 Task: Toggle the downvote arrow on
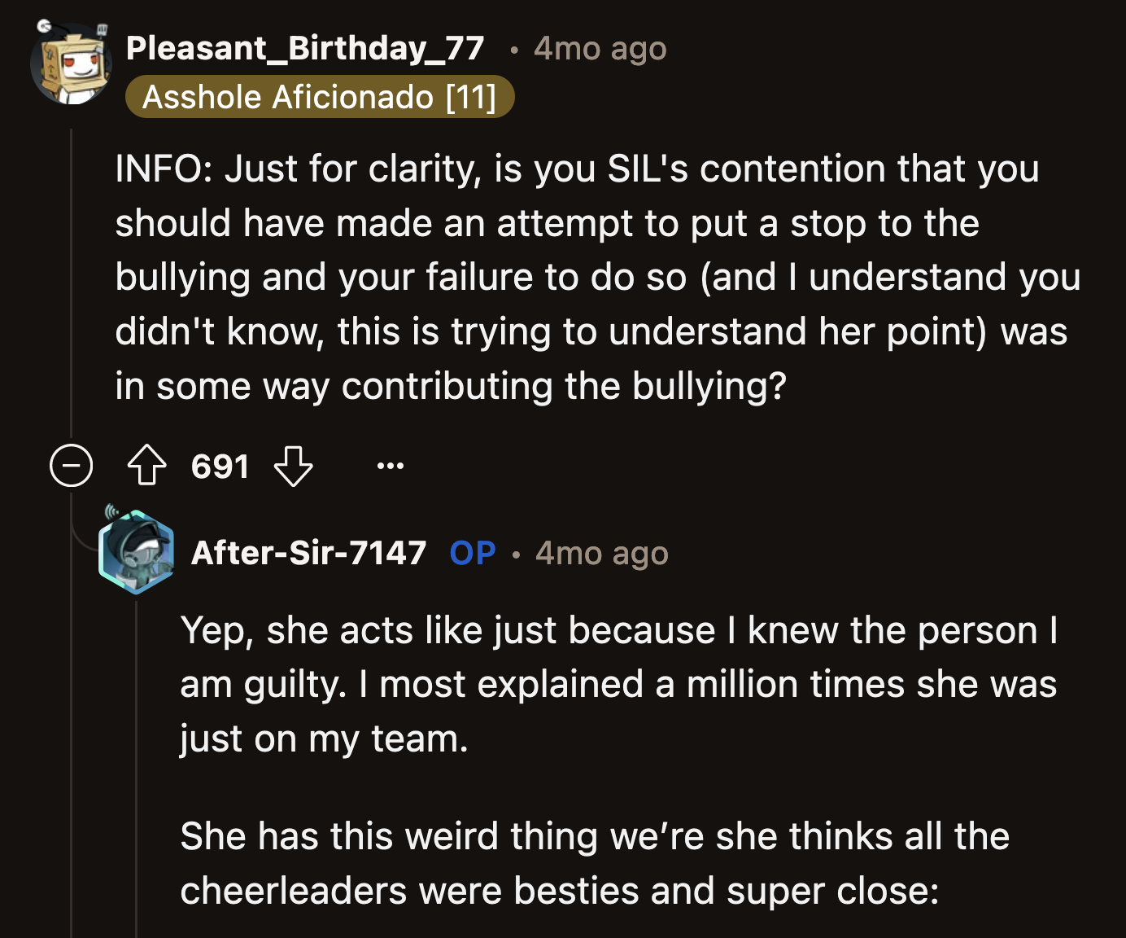click(x=294, y=467)
